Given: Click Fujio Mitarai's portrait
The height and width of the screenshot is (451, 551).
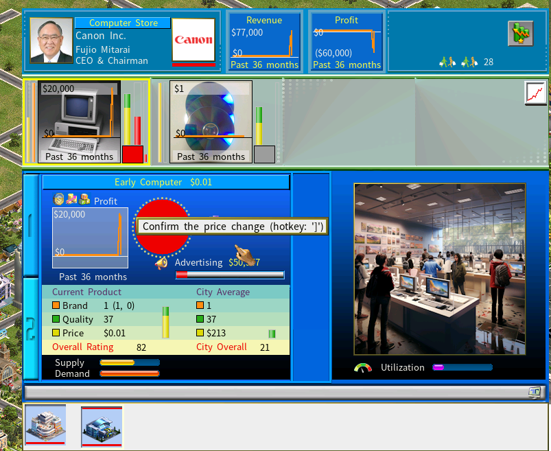Looking at the screenshot, I should 51,41.
